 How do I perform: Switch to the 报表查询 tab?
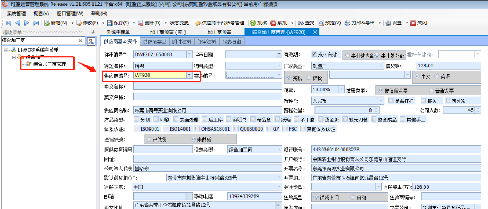232,41
